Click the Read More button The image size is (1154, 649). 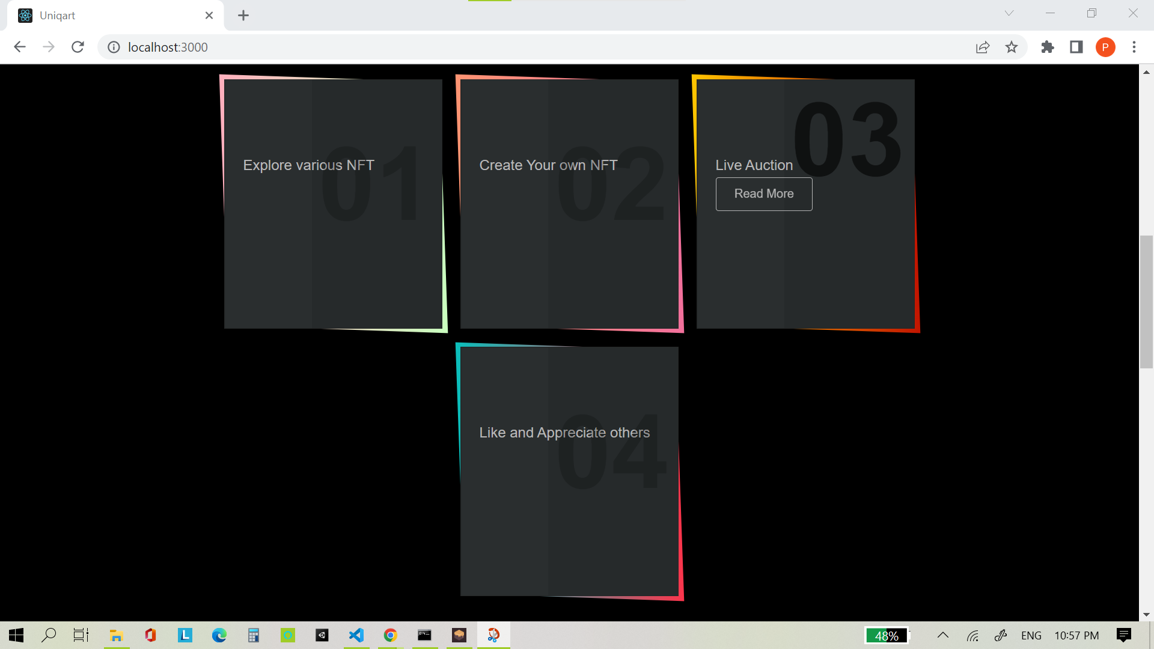(763, 193)
